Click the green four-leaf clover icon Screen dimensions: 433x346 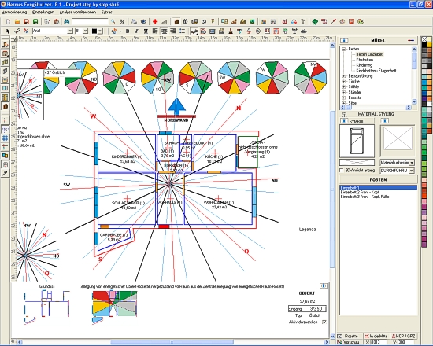pos(315,21)
